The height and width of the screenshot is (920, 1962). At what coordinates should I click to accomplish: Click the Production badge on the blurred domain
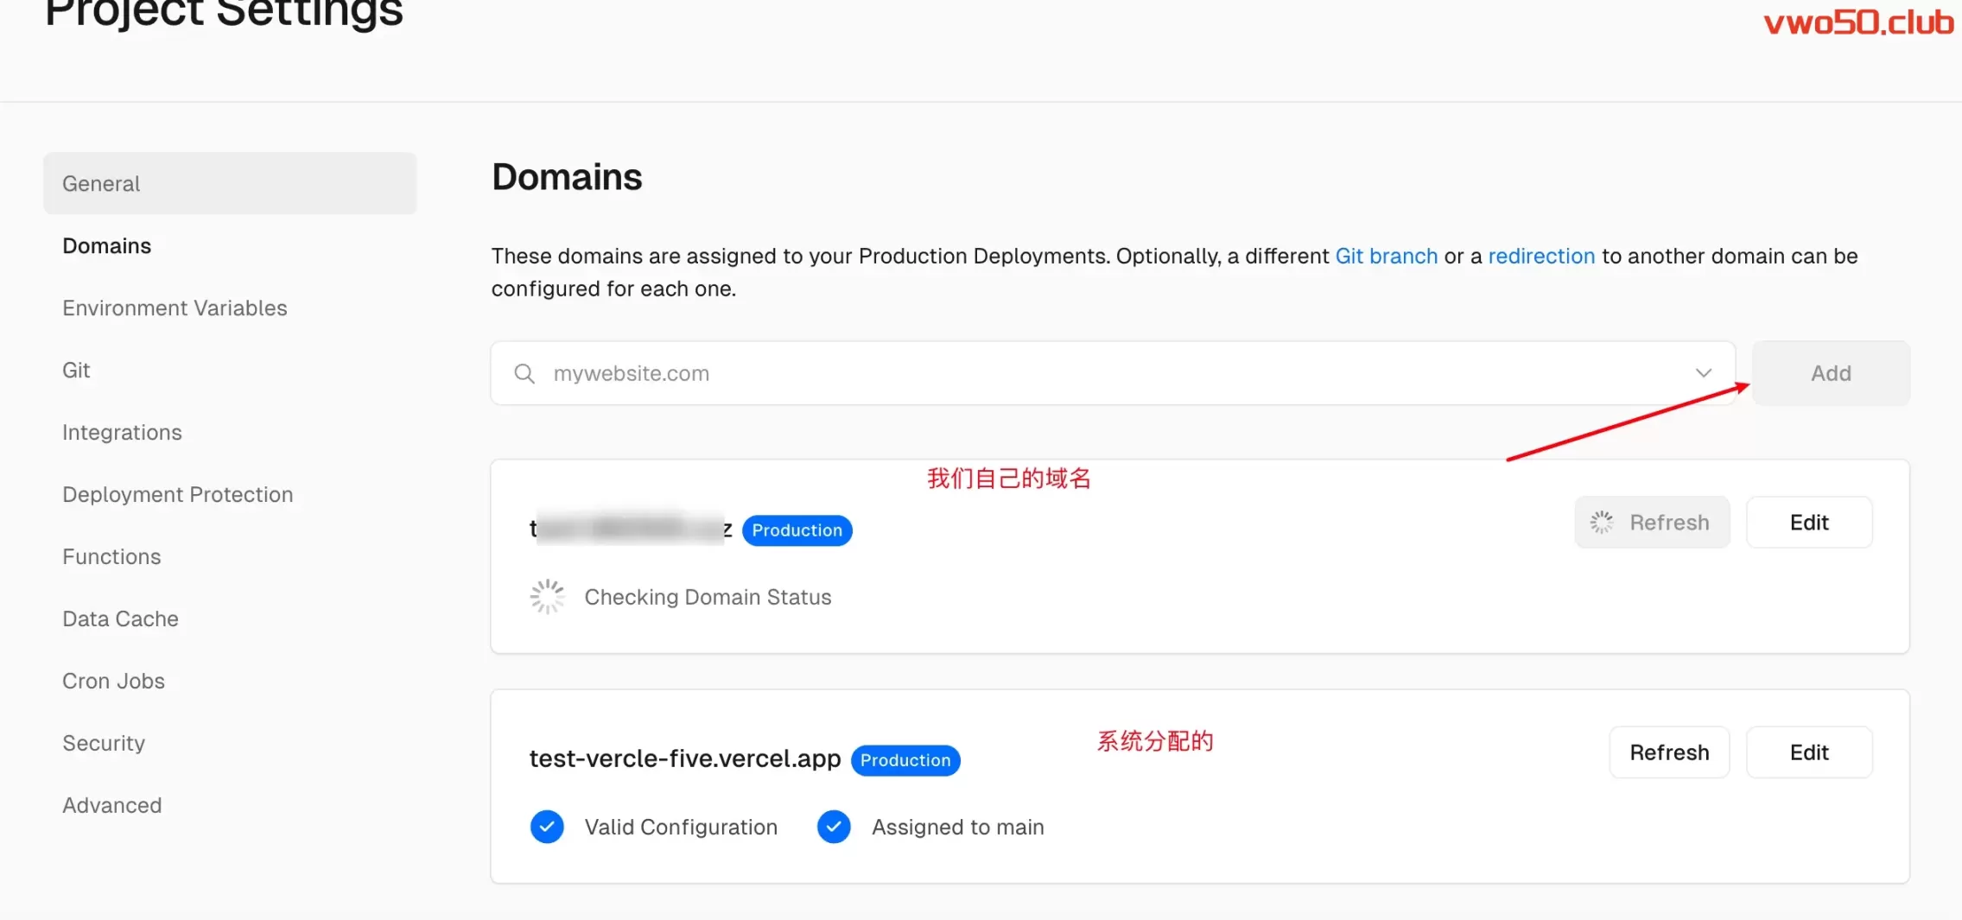[797, 530]
